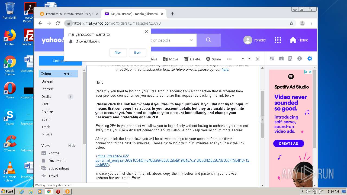This screenshot has width=347, height=195.
Task: Click the freebitco.in email verify link
Action: [x=172, y=160]
